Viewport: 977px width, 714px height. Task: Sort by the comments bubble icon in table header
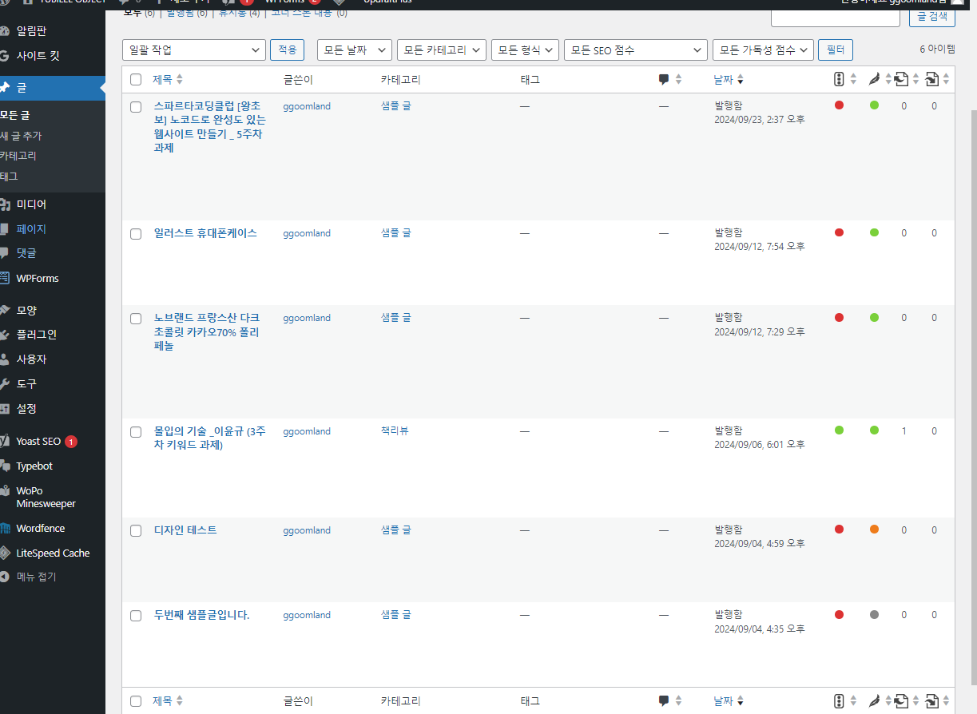[x=664, y=79]
